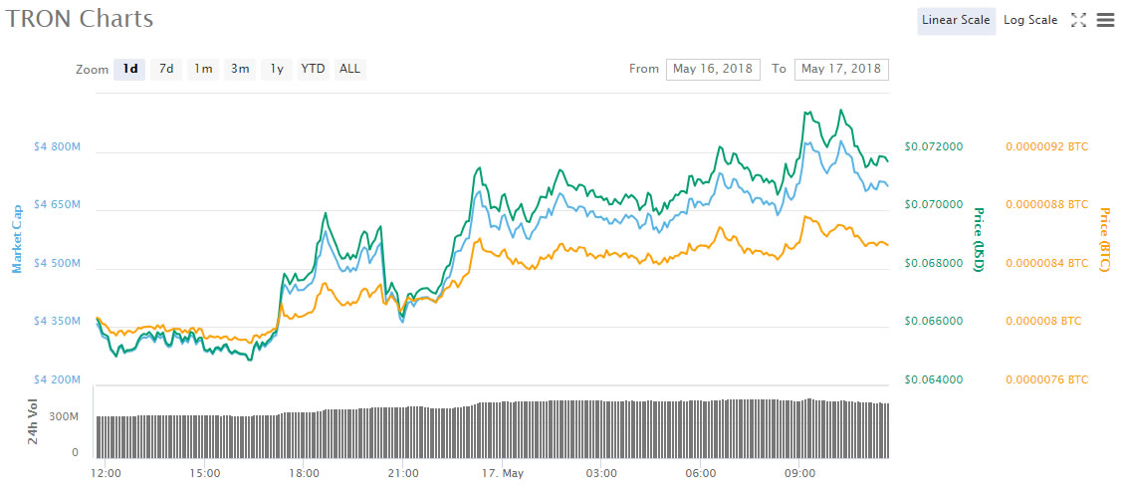Click the TRON Charts heading
Viewport: 1125px width, 496px height.
tap(80, 19)
